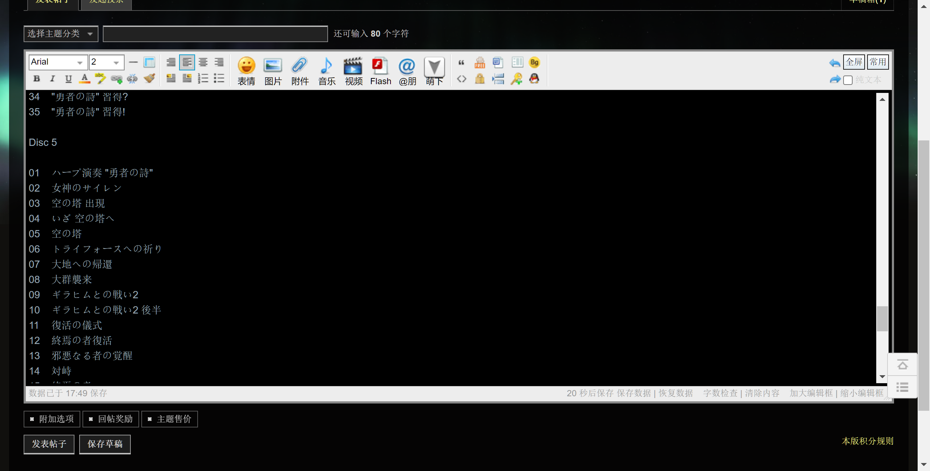Insert a picture via 图片

273,71
